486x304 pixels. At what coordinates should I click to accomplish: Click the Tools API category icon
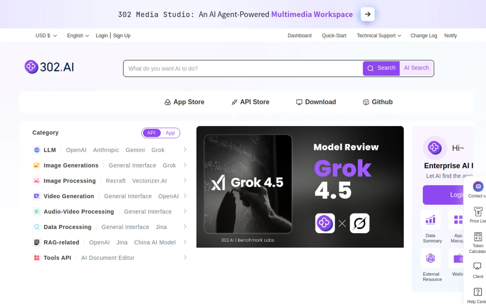(37, 258)
